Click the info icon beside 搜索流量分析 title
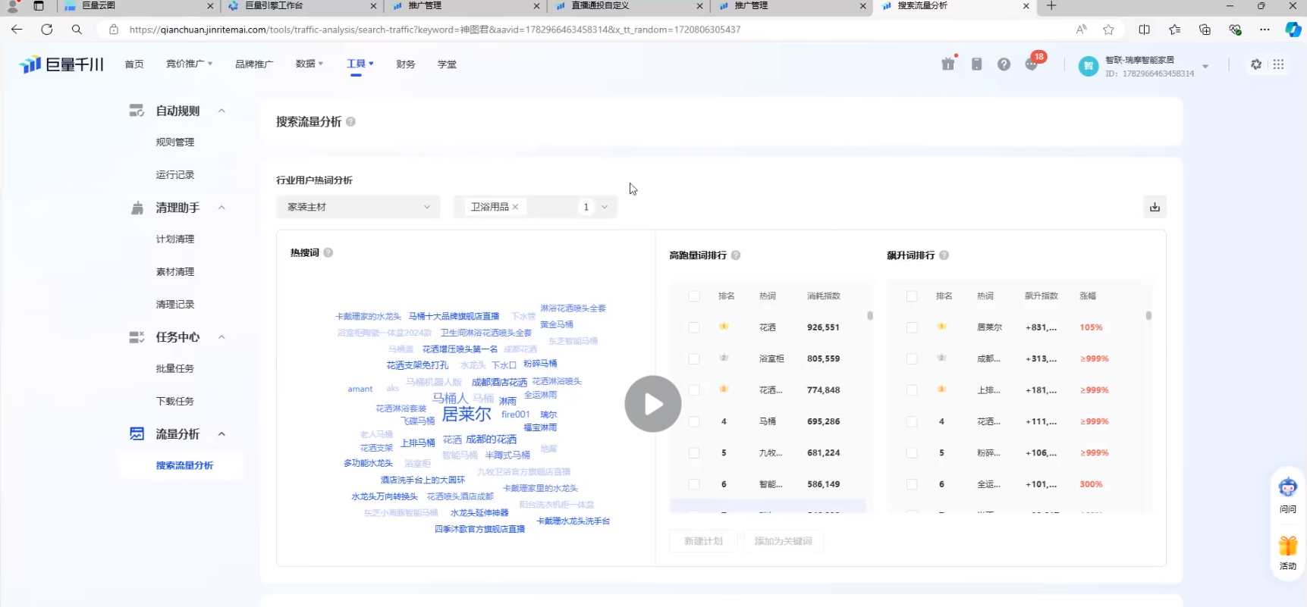The height and width of the screenshot is (607, 1307). pos(350,122)
